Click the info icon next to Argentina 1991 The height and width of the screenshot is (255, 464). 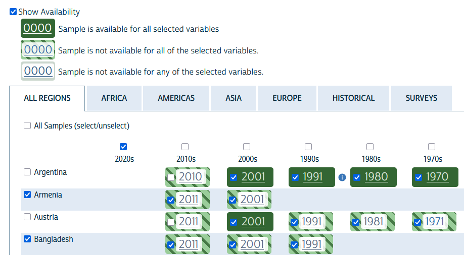coord(342,177)
